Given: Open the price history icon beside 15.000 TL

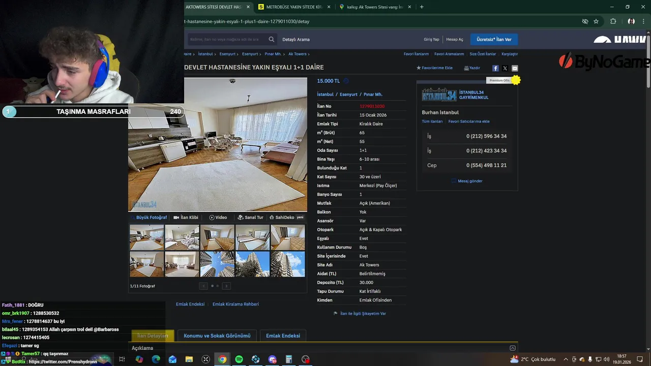Looking at the screenshot, I should click(x=346, y=81).
